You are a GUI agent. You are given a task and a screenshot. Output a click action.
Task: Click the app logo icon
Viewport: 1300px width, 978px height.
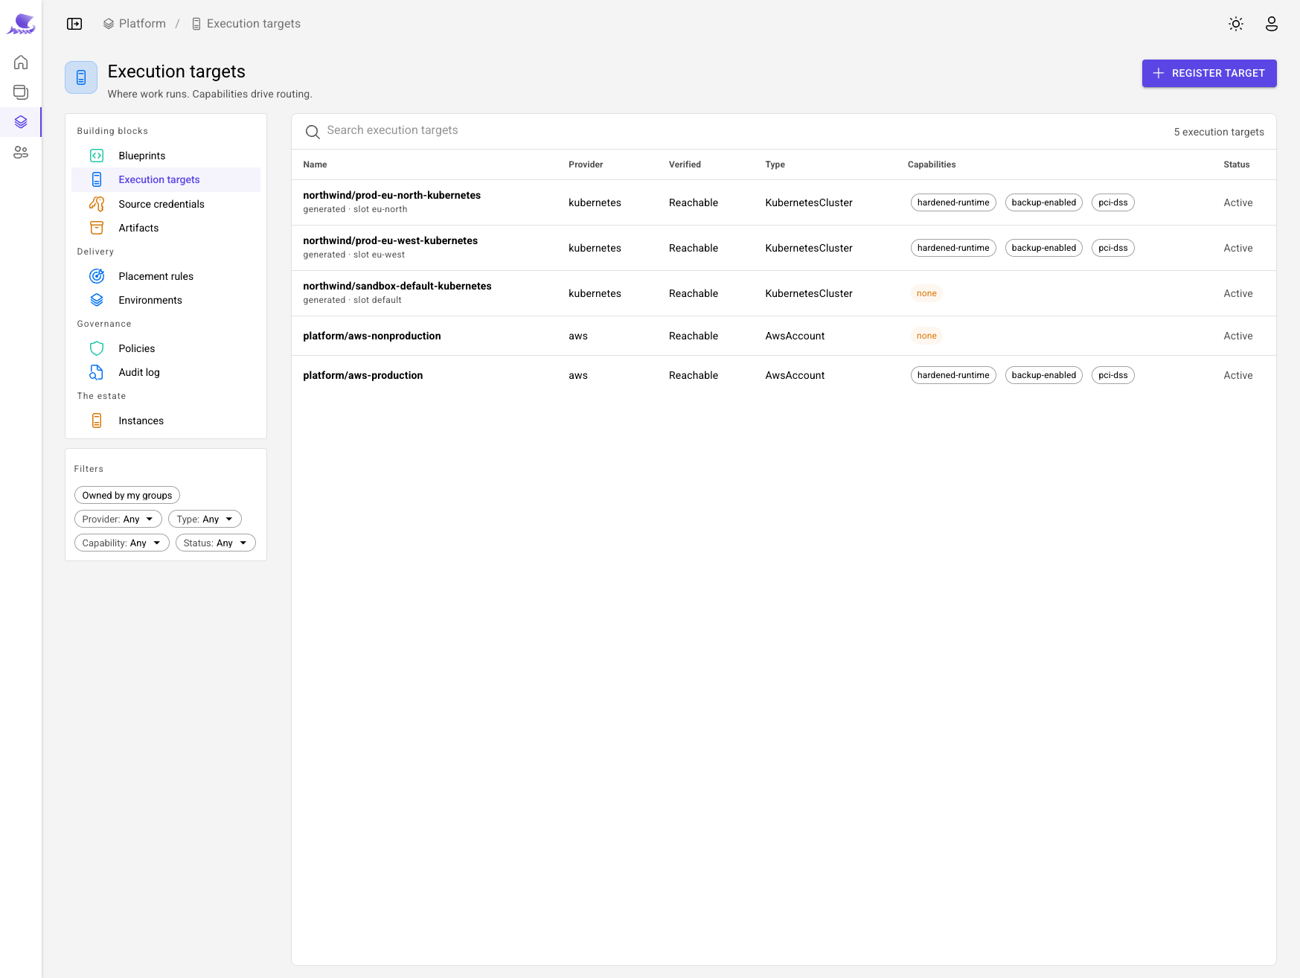tap(21, 24)
